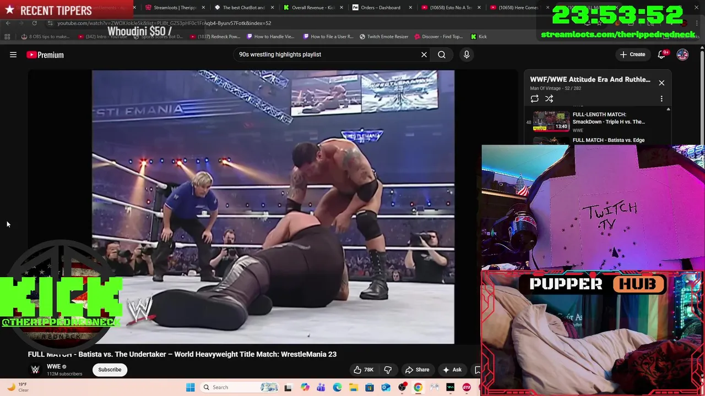Screen dimensions: 705x396
Task: Clear the search box text
Action: (424, 54)
